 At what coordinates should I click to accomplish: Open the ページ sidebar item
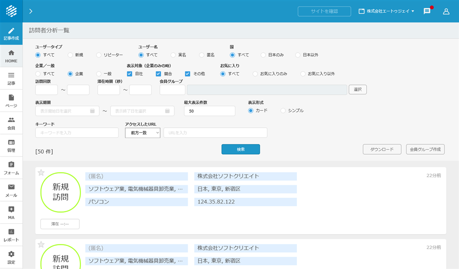click(11, 101)
